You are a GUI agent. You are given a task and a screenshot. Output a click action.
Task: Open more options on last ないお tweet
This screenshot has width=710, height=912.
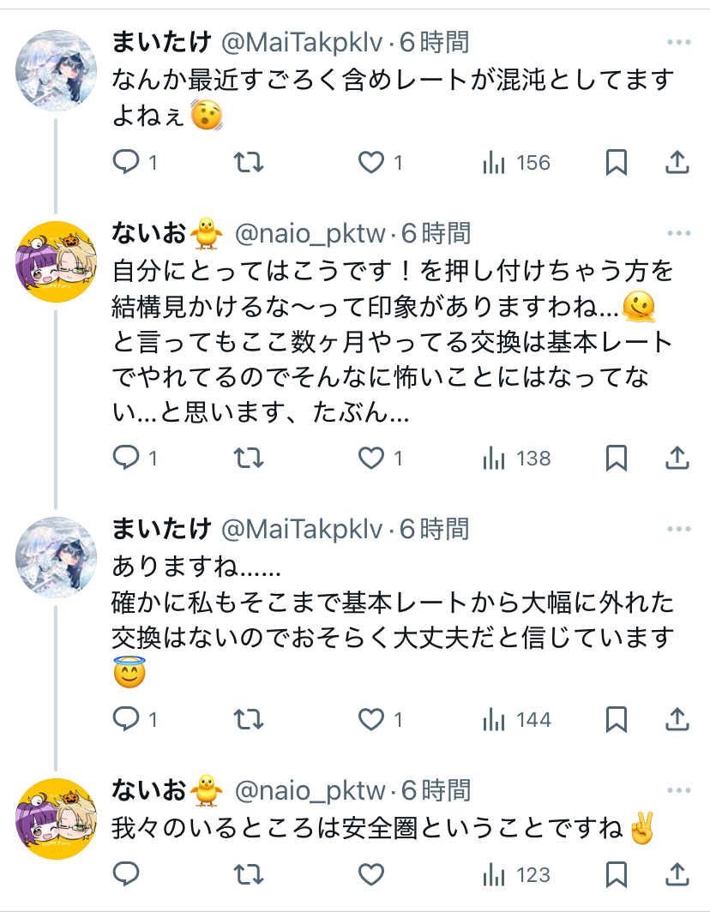tap(678, 789)
